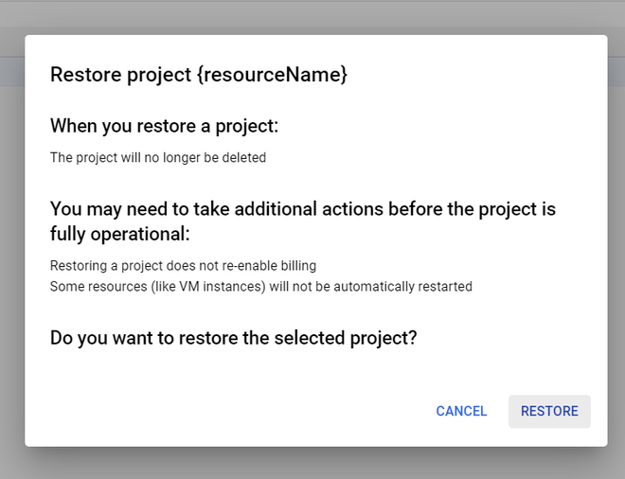This screenshot has width=625, height=479.
Task: Click the dimmed backdrop right of the dialog
Action: coord(616,237)
